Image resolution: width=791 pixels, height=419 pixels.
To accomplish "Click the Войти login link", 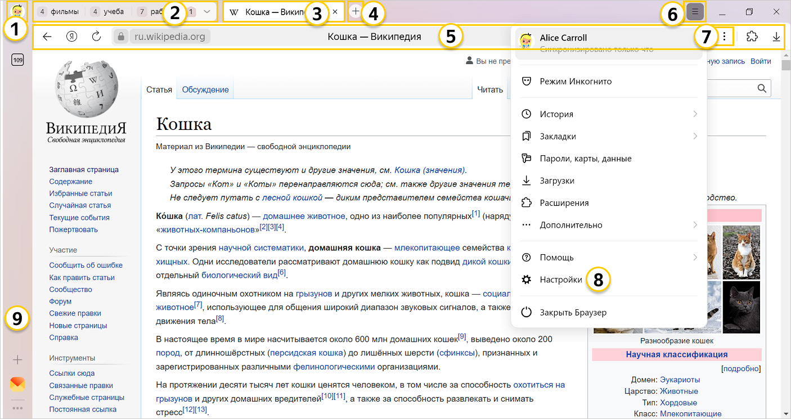I will point(761,61).
